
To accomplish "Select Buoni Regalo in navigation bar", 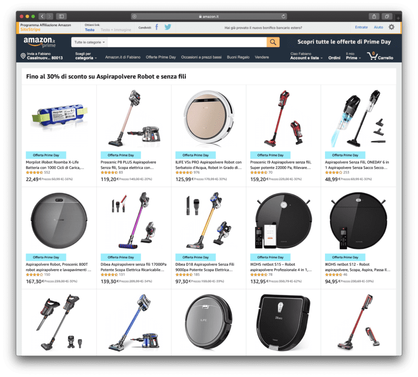I will [238, 57].
